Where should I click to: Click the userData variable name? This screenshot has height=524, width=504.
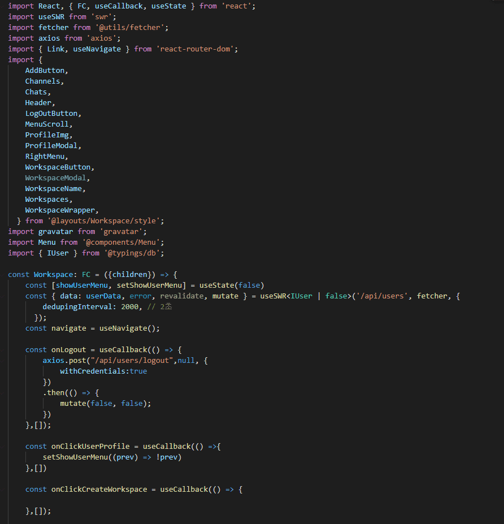point(103,296)
